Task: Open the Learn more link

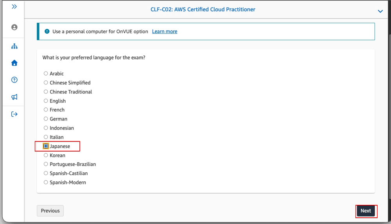Action: 165,31
